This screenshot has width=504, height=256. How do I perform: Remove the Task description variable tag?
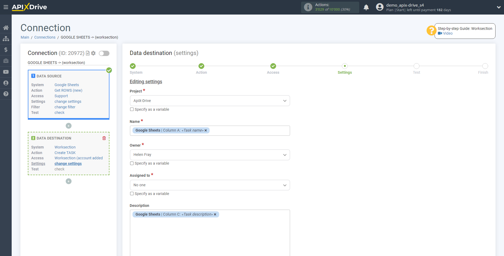point(215,215)
